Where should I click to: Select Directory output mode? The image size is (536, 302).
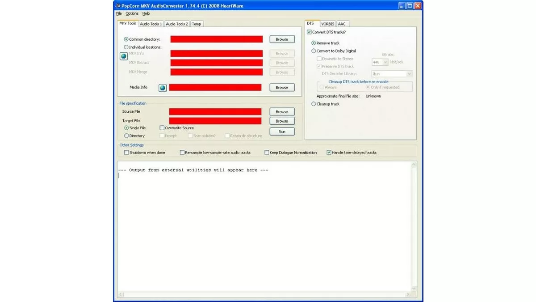pyautogui.click(x=126, y=136)
